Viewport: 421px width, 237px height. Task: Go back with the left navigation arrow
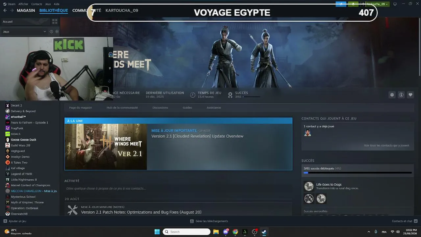[5, 11]
